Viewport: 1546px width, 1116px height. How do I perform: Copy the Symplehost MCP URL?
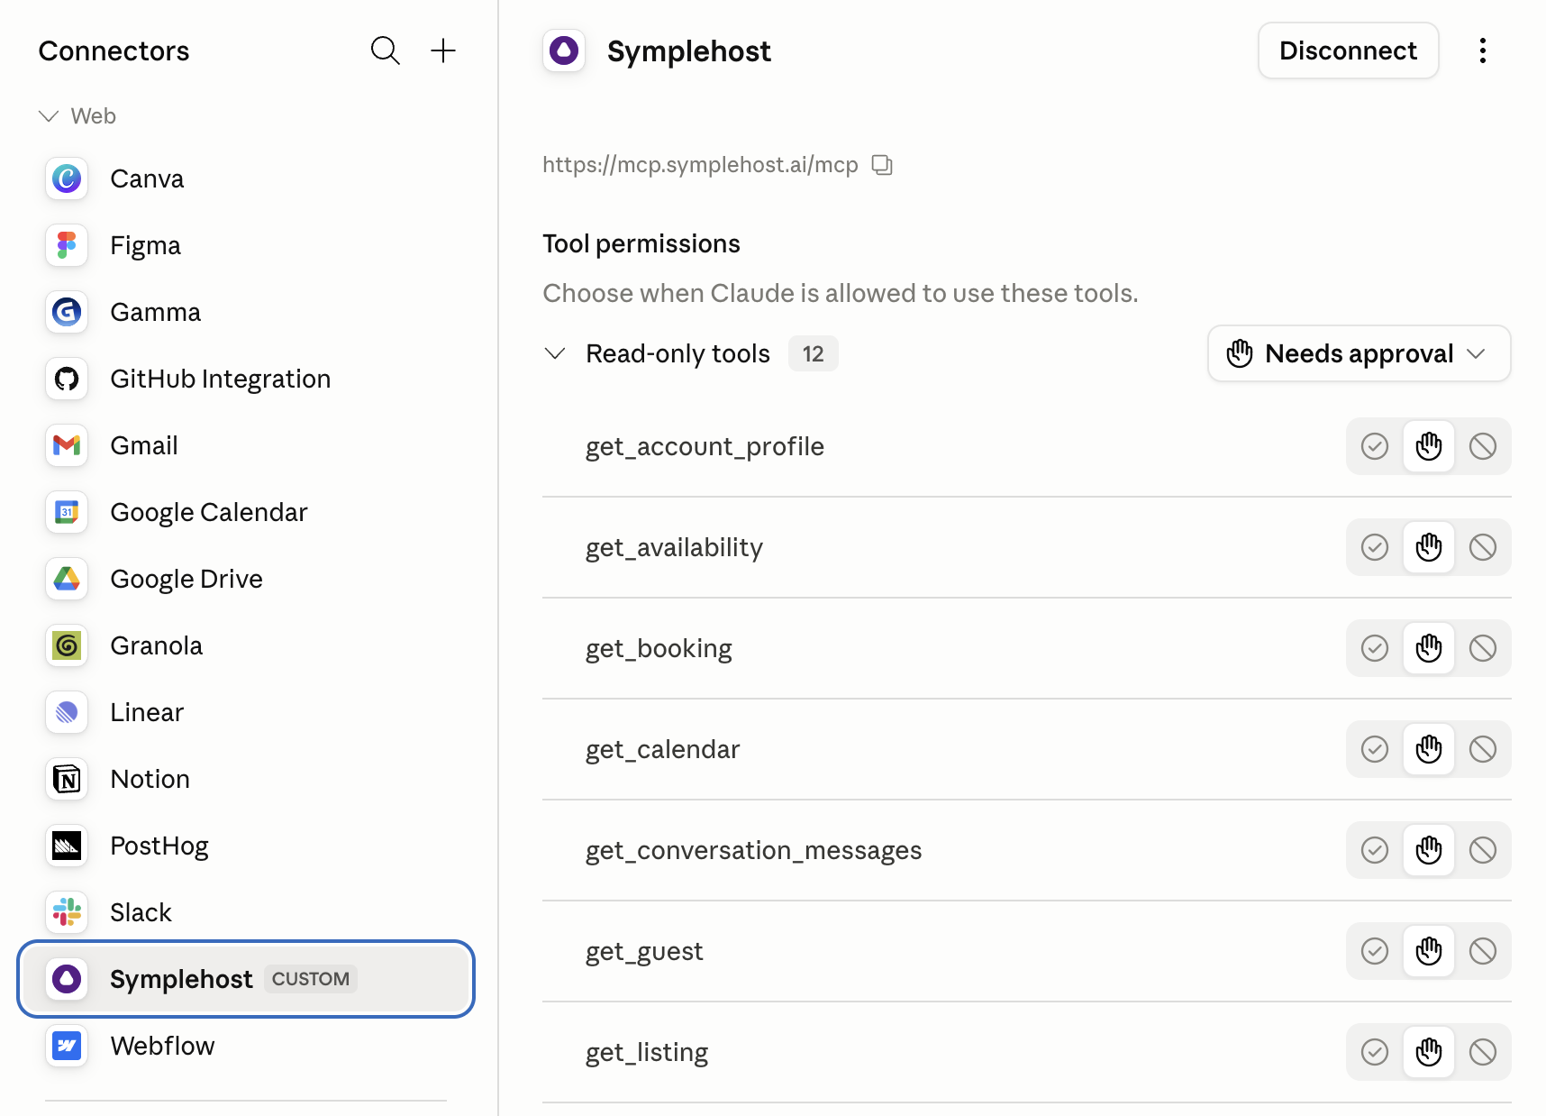tap(882, 165)
